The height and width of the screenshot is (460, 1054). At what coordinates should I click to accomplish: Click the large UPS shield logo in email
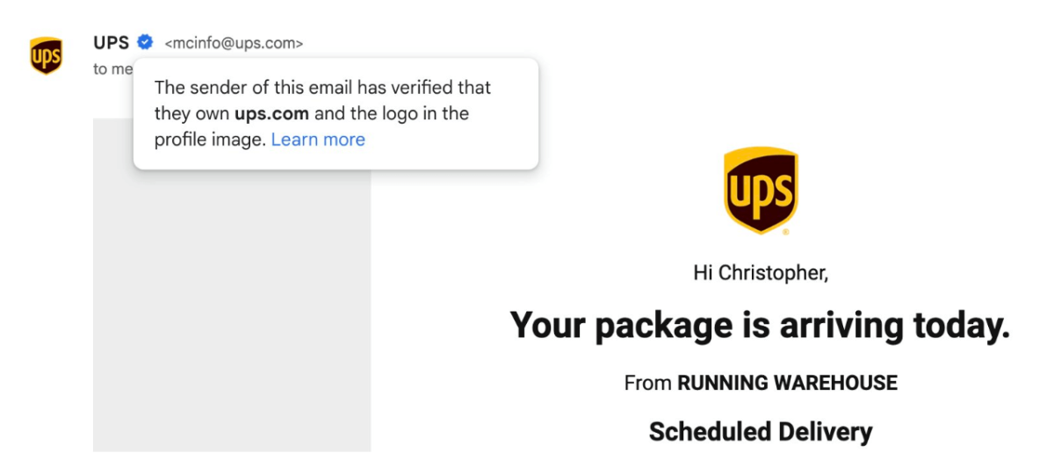(x=761, y=190)
